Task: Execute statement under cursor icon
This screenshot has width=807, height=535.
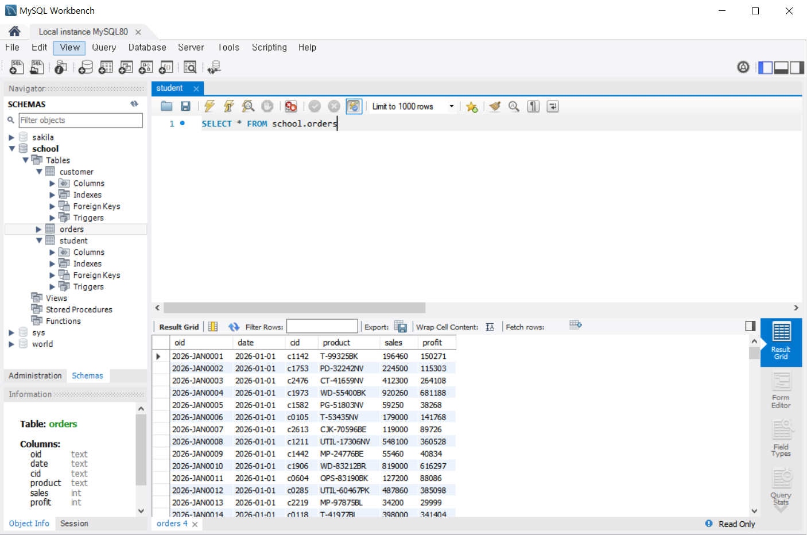Action: click(229, 106)
